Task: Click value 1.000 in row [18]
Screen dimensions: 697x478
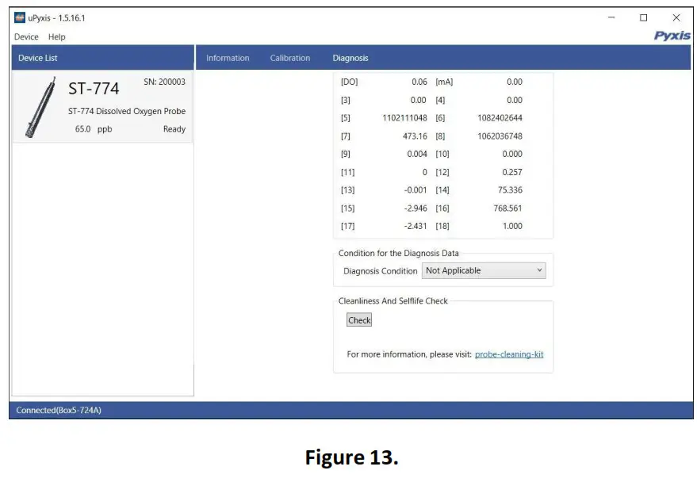Action: [x=512, y=226]
